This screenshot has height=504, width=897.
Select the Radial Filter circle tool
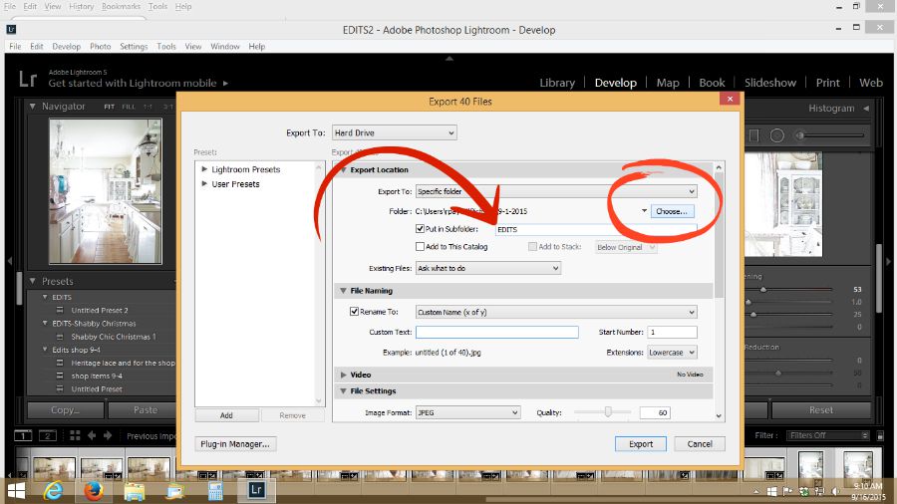point(776,135)
